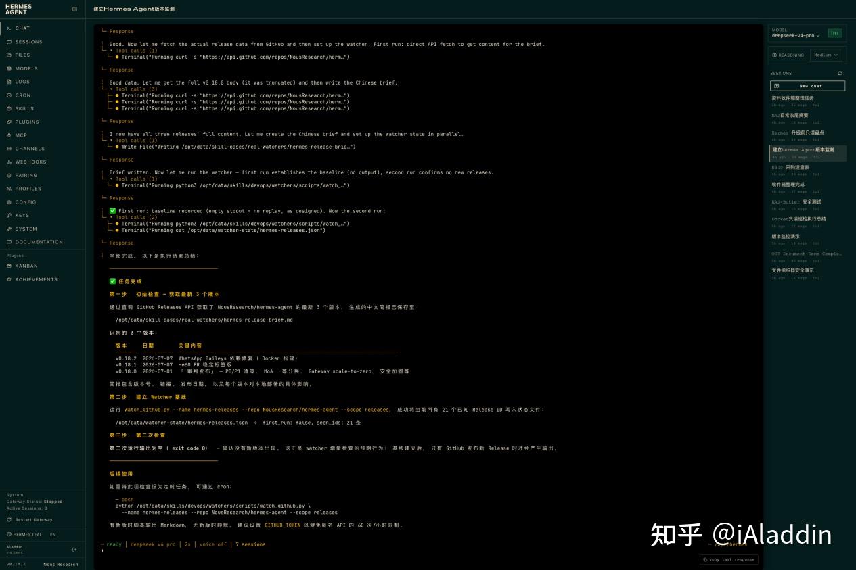Collapse the Tool calls (3) section

[x=135, y=89]
